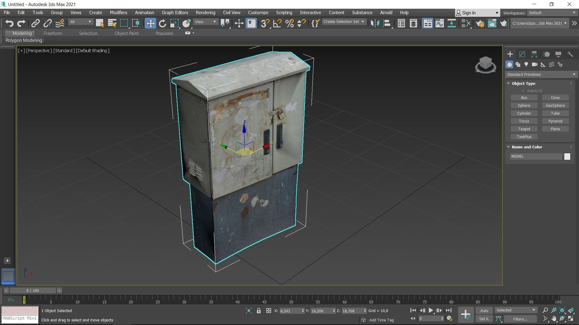579x325 pixels.
Task: Enable the AutoGrid checkbox
Action: (523, 91)
